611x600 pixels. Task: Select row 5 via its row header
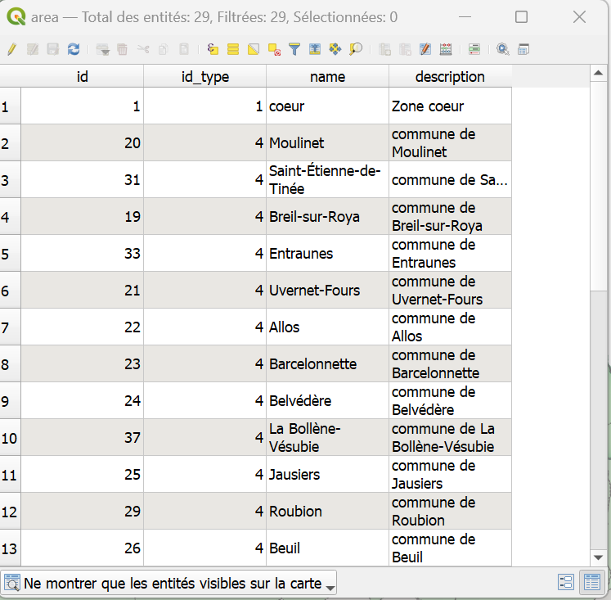tap(10, 254)
